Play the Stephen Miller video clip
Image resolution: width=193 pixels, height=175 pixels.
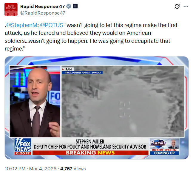97,108
